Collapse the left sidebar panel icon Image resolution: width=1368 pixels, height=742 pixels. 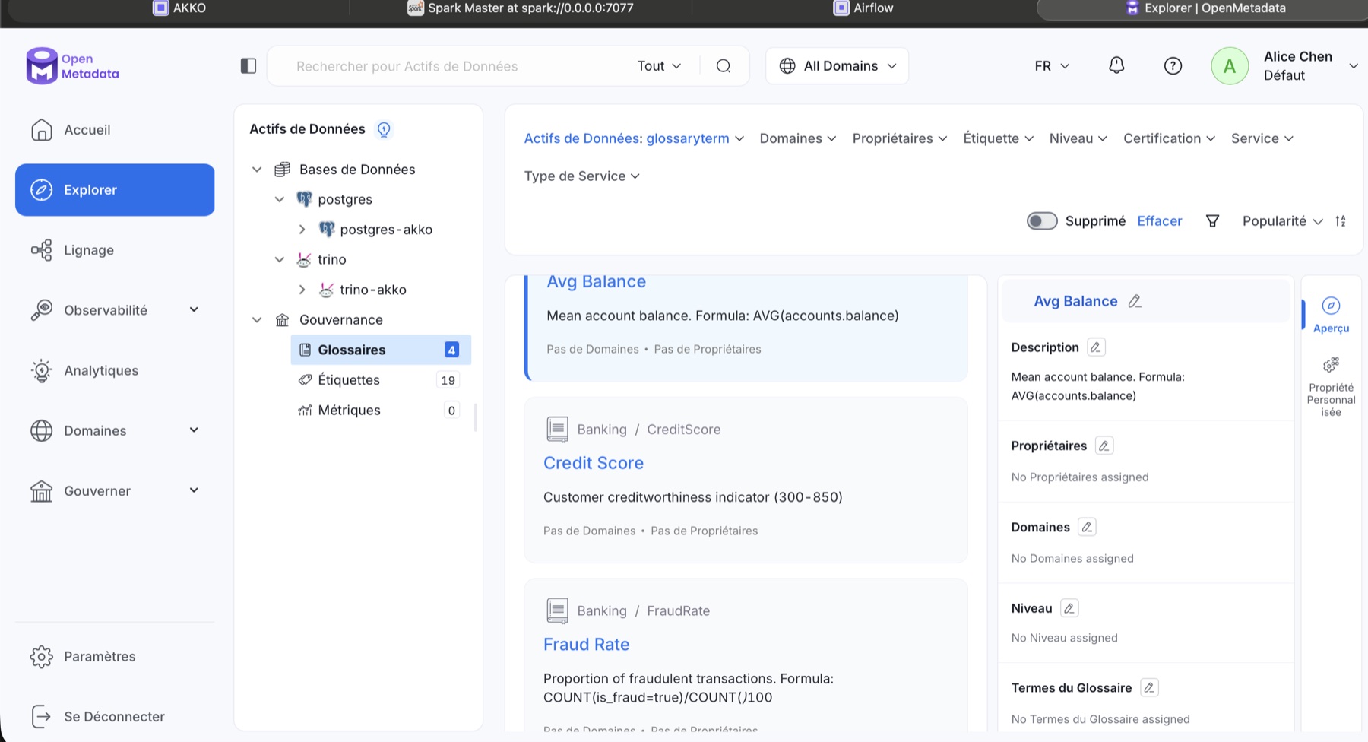[x=249, y=66]
